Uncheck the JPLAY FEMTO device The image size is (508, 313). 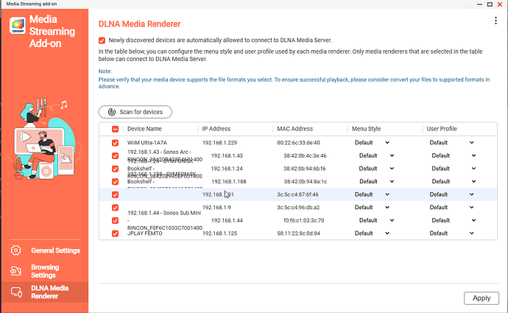pyautogui.click(x=115, y=233)
